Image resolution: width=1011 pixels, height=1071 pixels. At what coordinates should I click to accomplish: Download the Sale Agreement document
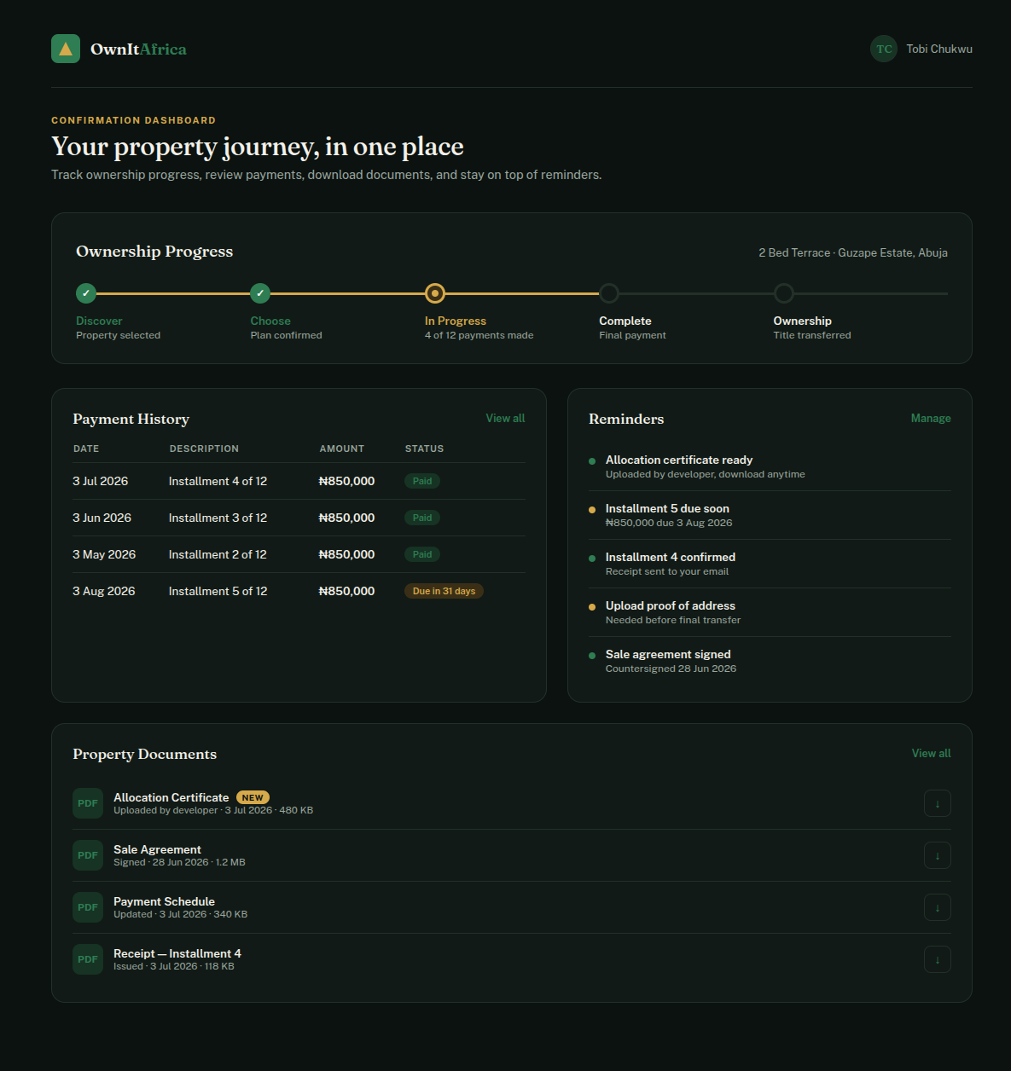click(938, 855)
